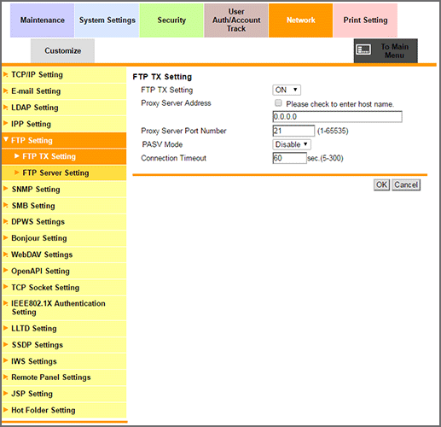Click the arrow icon beside Bonjour Setting
The width and height of the screenshot is (441, 427).
click(x=5, y=237)
